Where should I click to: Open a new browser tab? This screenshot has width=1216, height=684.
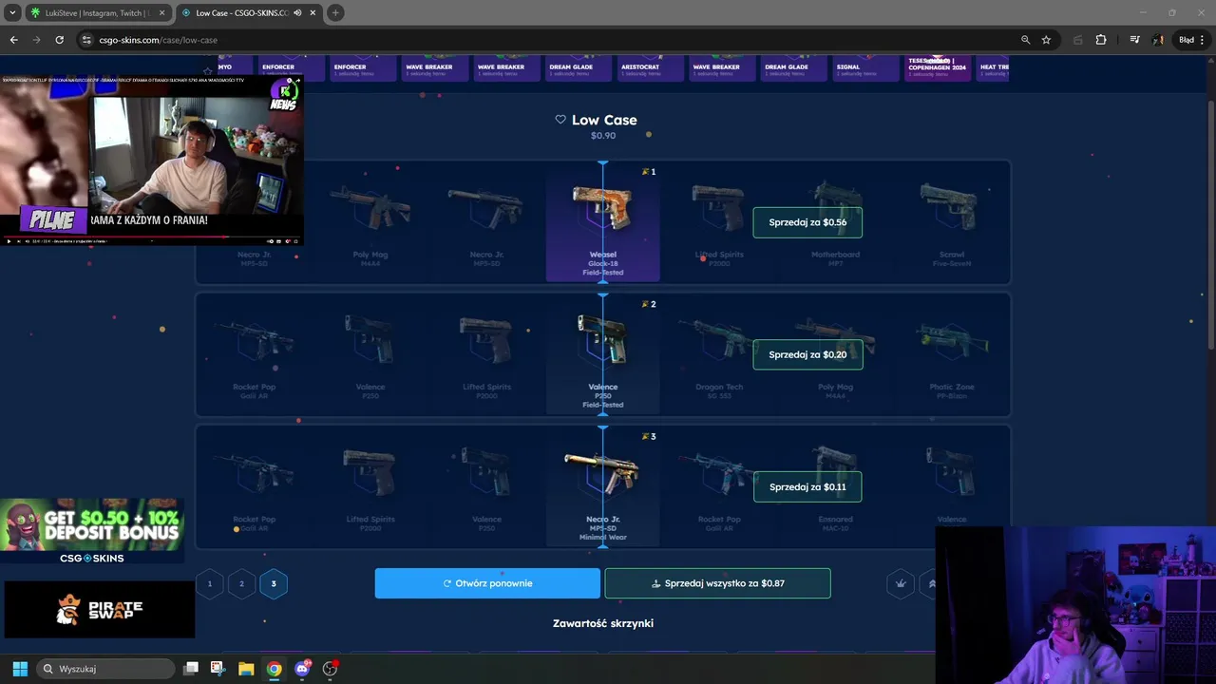pos(335,12)
